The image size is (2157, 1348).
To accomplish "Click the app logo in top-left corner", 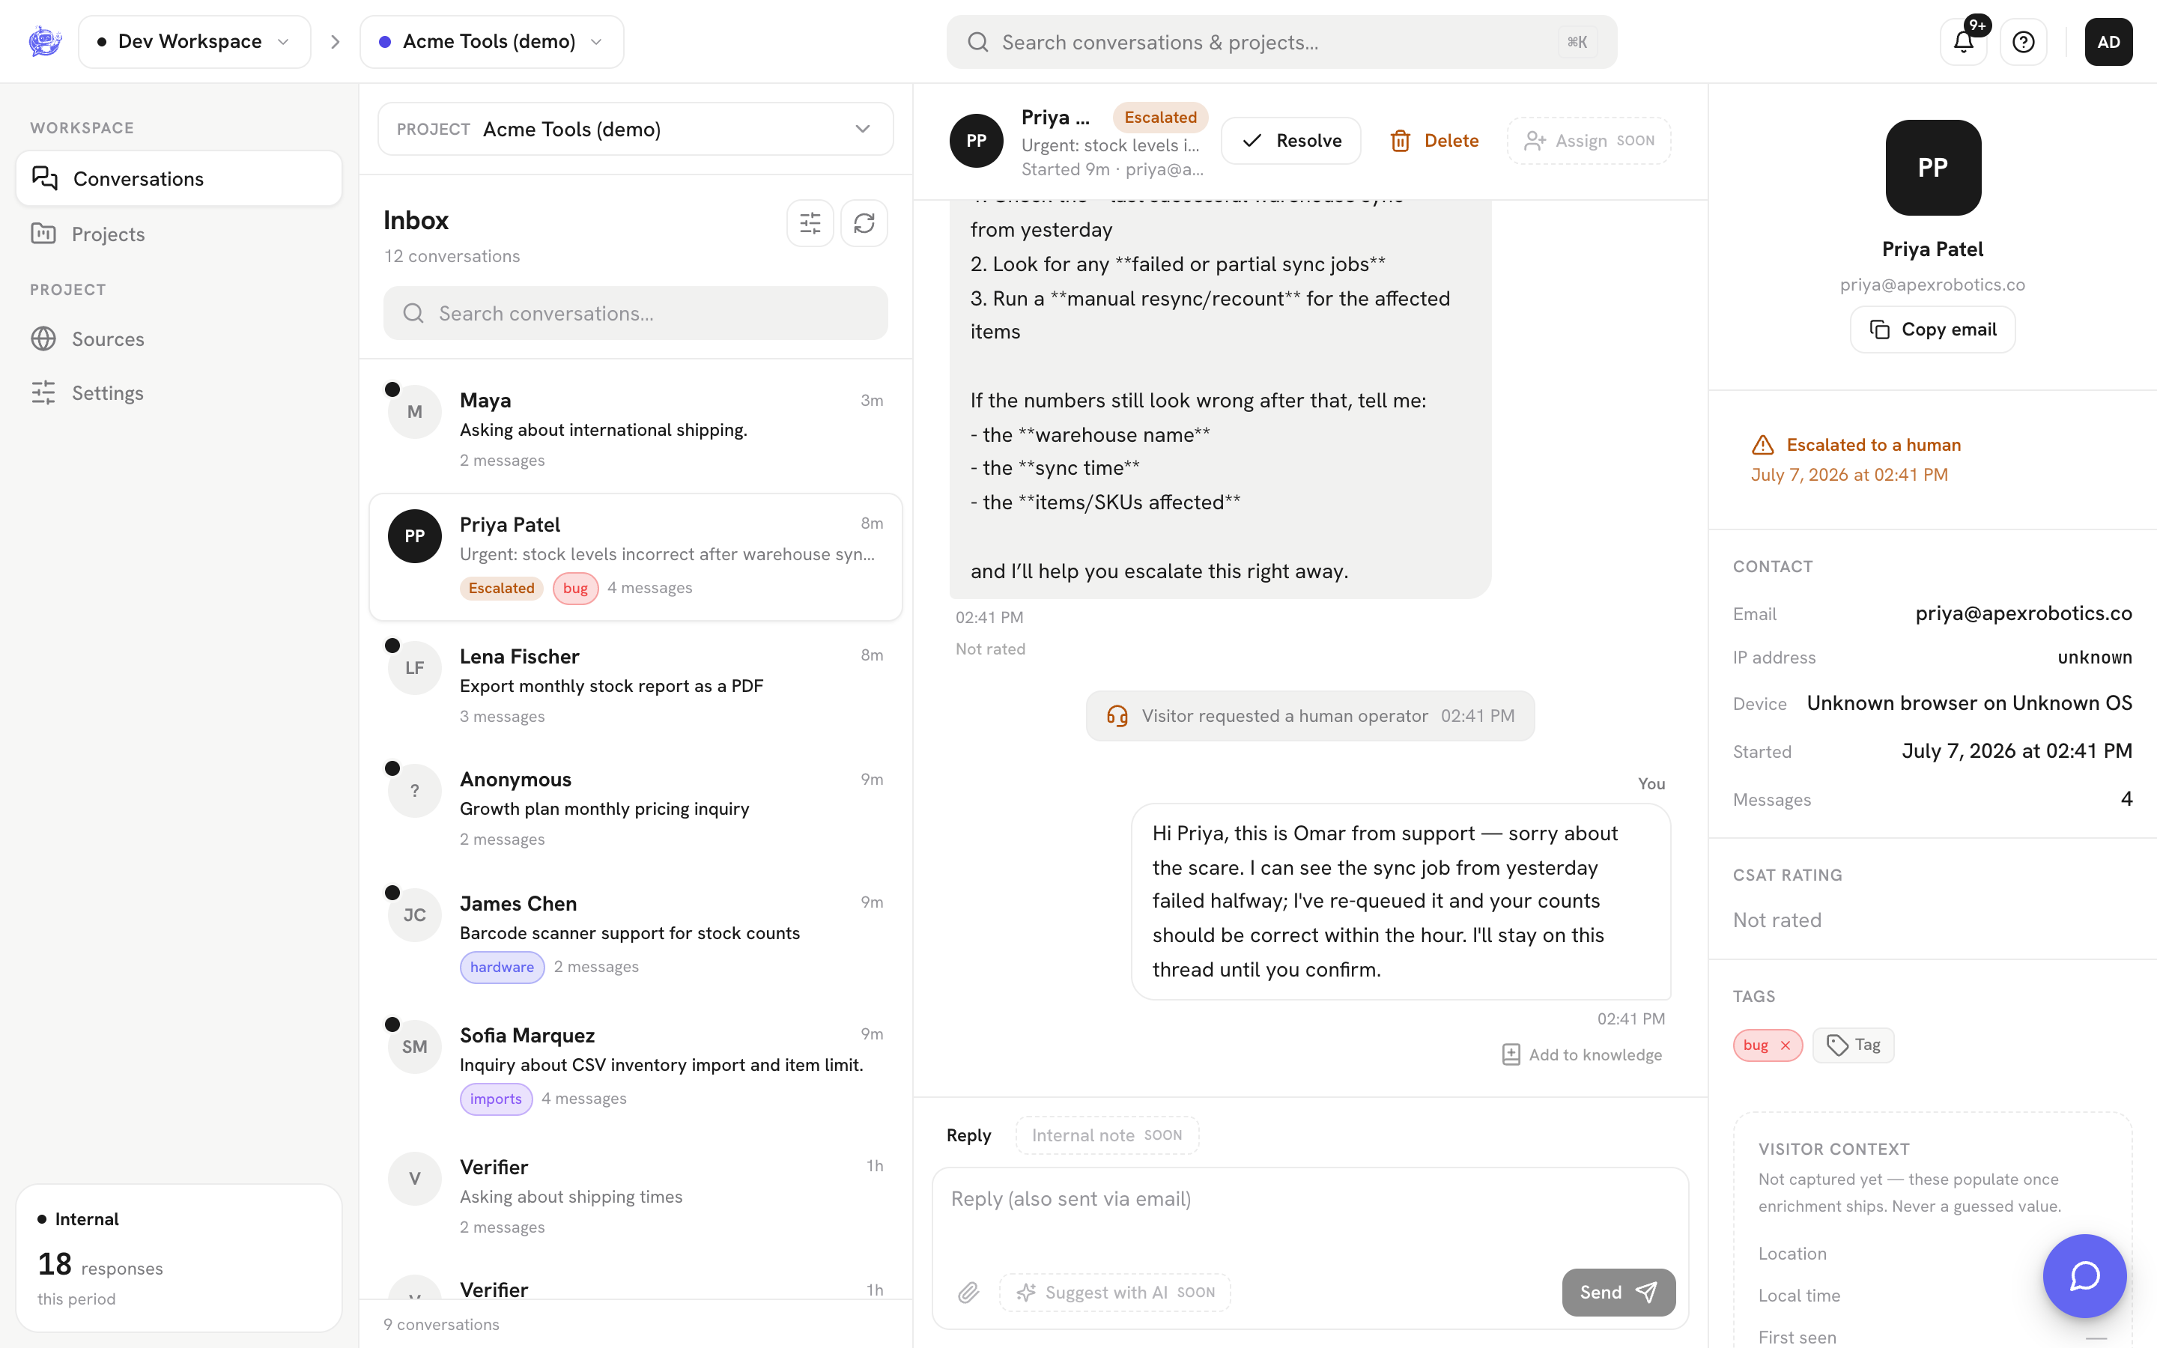I will [45, 41].
